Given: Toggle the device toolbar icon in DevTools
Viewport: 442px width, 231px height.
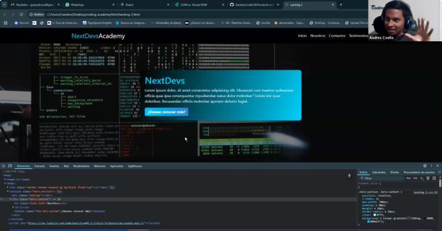Looking at the screenshot, I should [10, 166].
